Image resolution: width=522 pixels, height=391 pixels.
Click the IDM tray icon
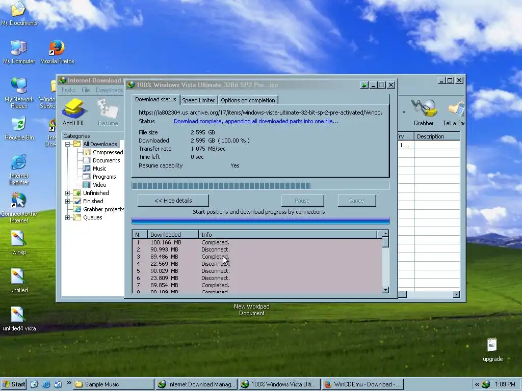pyautogui.click(x=486, y=384)
